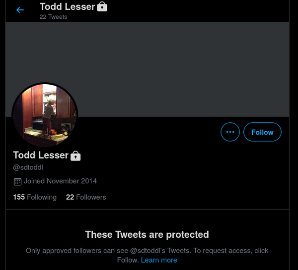
Task: Click the calendar icon next to join date
Action: tap(17, 181)
